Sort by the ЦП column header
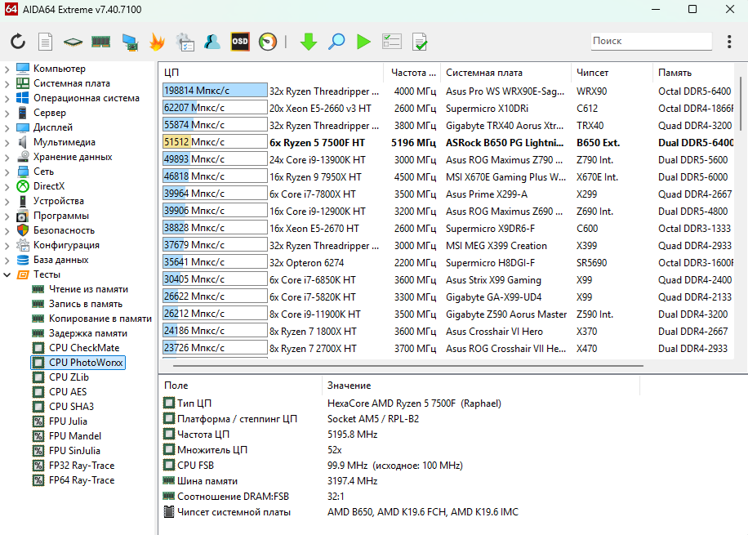This screenshot has height=535, width=748. pyautogui.click(x=271, y=73)
